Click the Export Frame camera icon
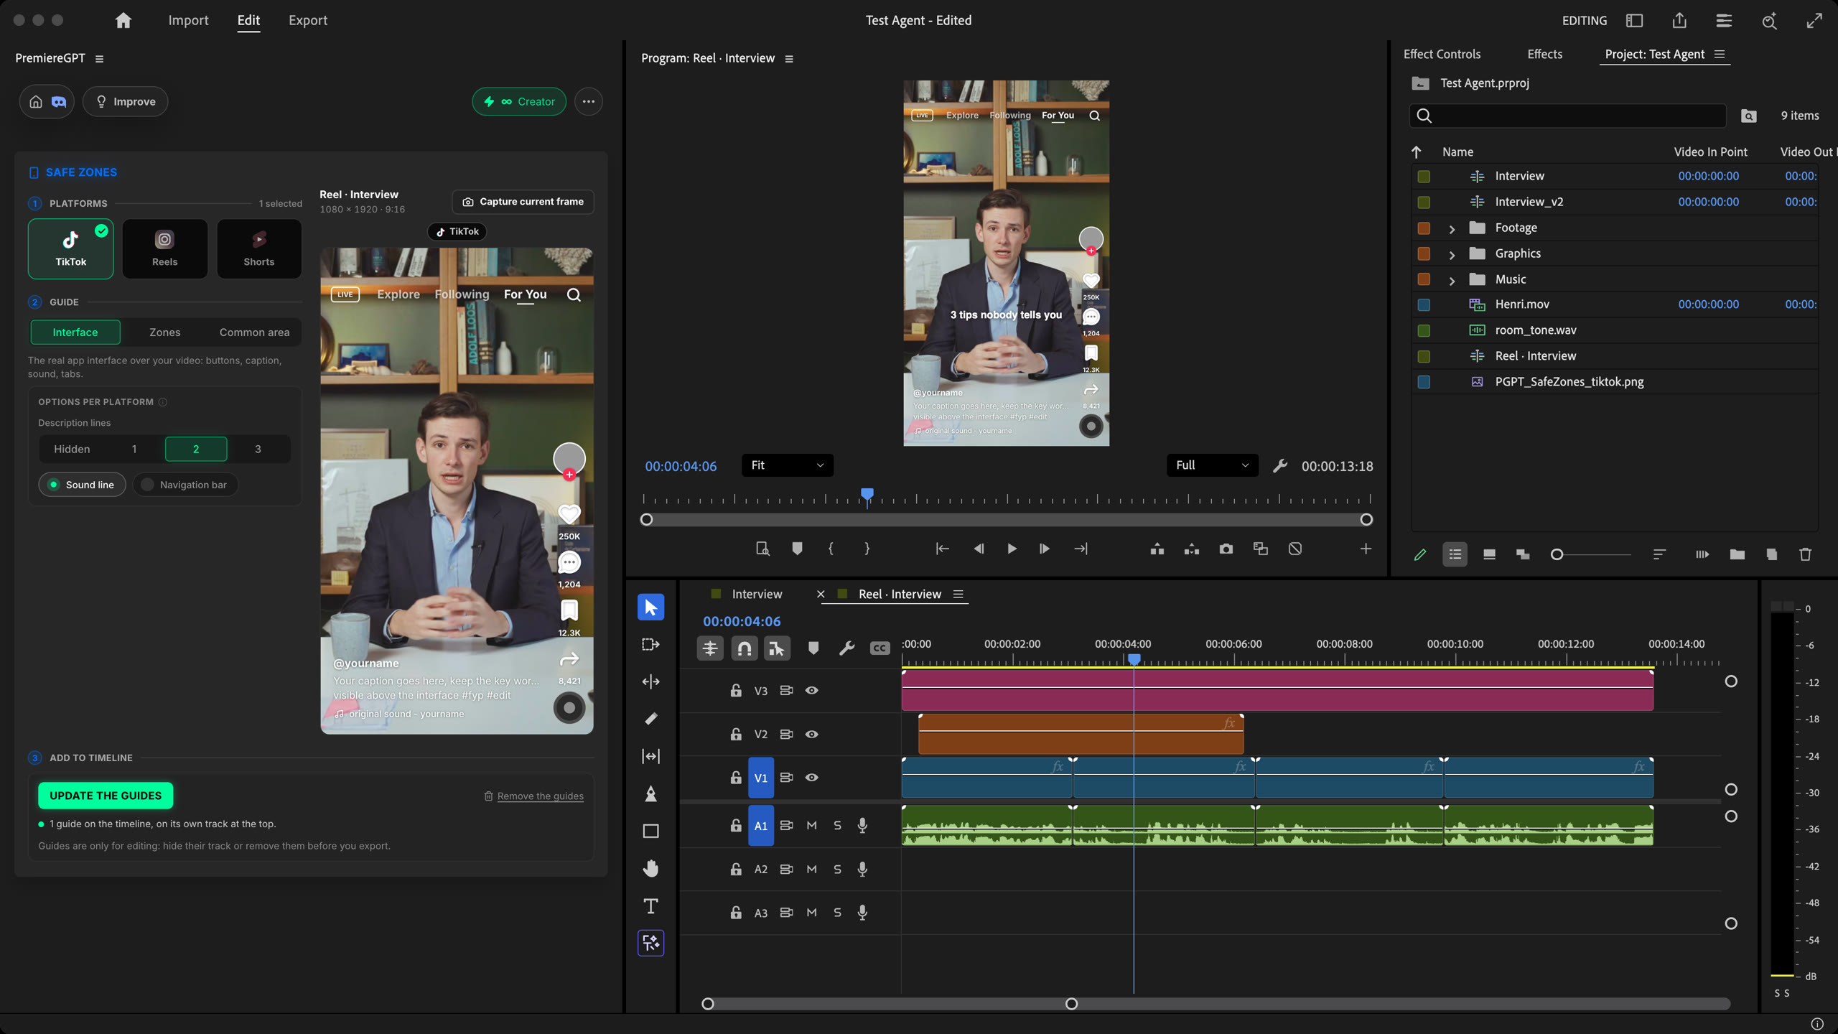Viewport: 1838px width, 1034px height. [x=1226, y=549]
